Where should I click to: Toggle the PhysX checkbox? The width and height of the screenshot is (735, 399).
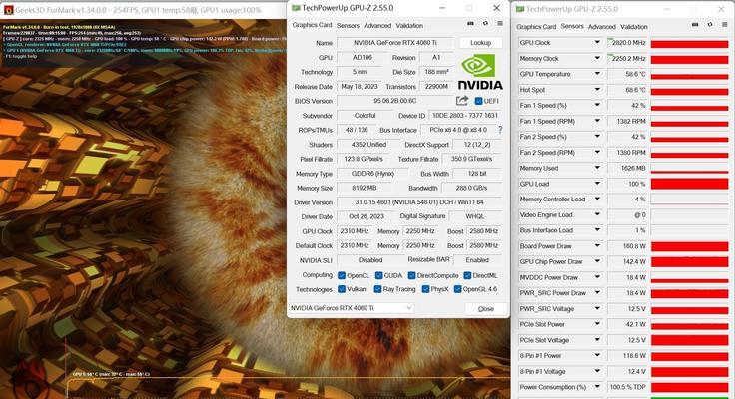coord(425,289)
